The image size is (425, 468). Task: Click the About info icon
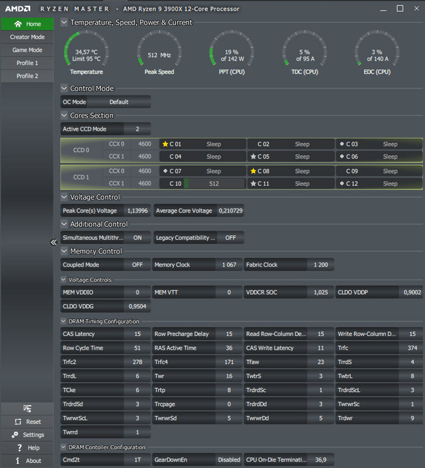coord(18,461)
